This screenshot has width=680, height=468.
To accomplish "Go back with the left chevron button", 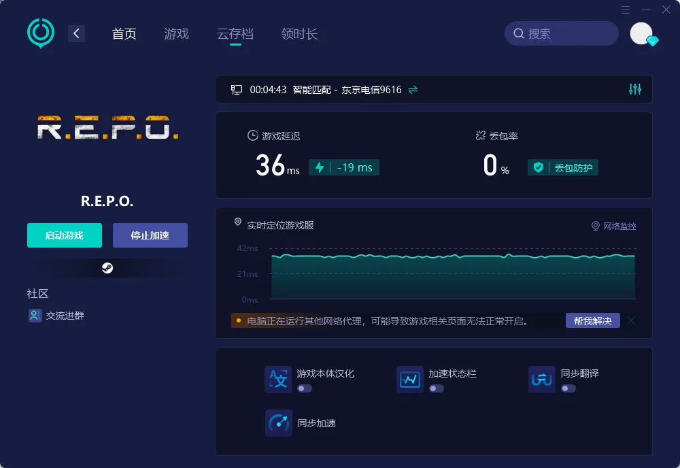I will [76, 33].
